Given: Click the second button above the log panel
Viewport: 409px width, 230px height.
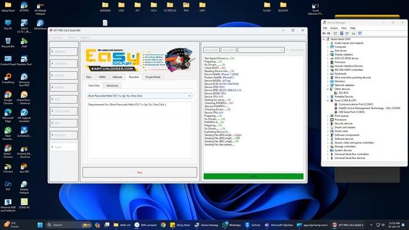Looking at the screenshot, I should click(x=229, y=50).
